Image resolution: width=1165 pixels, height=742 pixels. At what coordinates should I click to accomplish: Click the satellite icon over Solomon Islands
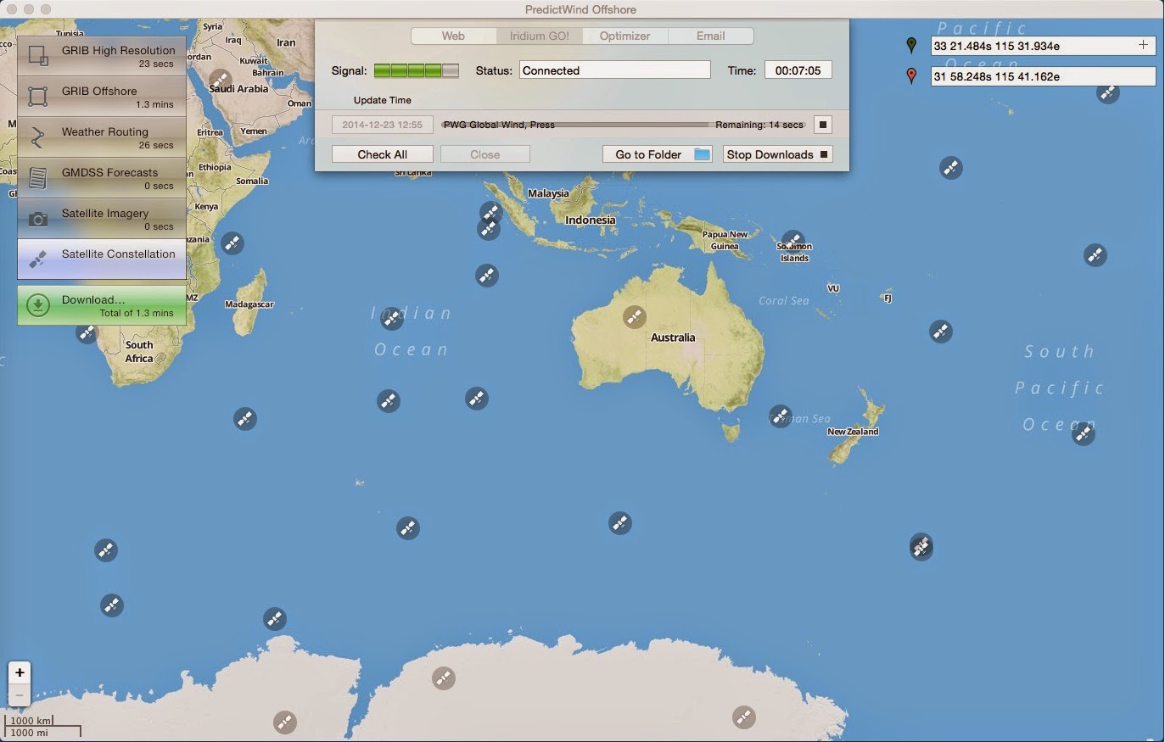coord(793,242)
